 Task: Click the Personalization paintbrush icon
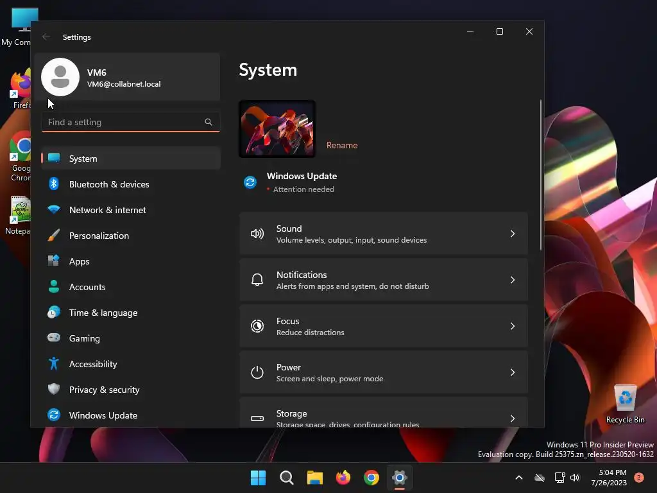pyautogui.click(x=54, y=235)
